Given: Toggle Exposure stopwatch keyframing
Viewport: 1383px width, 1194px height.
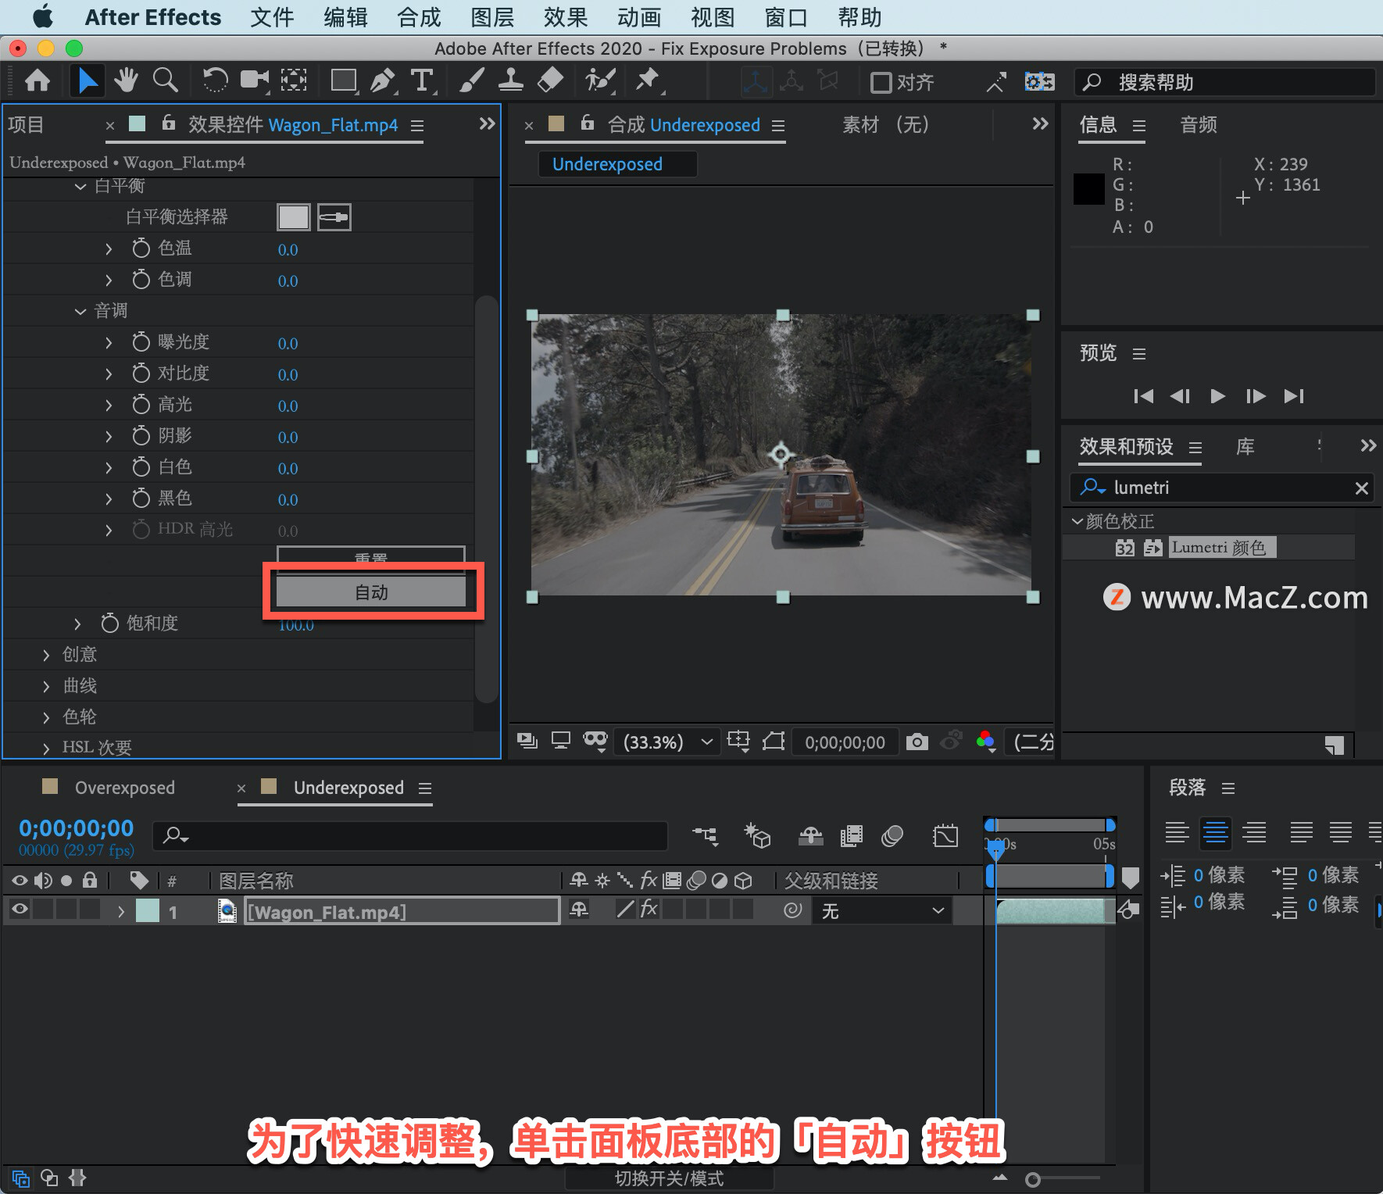Looking at the screenshot, I should 141,342.
